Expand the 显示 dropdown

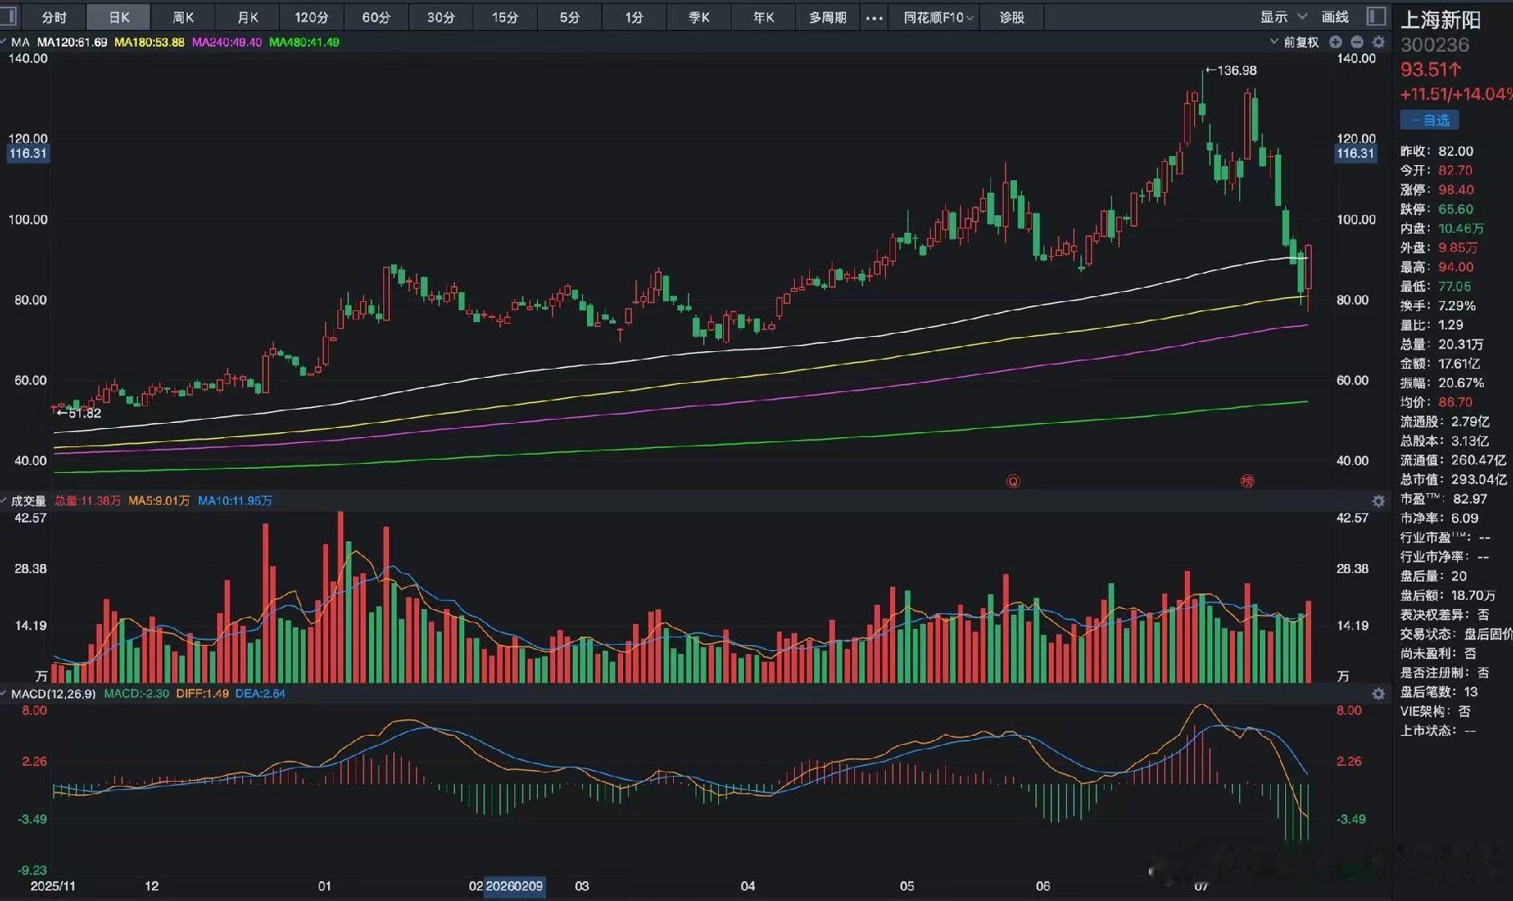click(1284, 17)
